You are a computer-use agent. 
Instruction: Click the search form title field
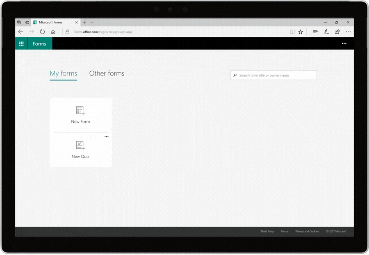pos(273,75)
